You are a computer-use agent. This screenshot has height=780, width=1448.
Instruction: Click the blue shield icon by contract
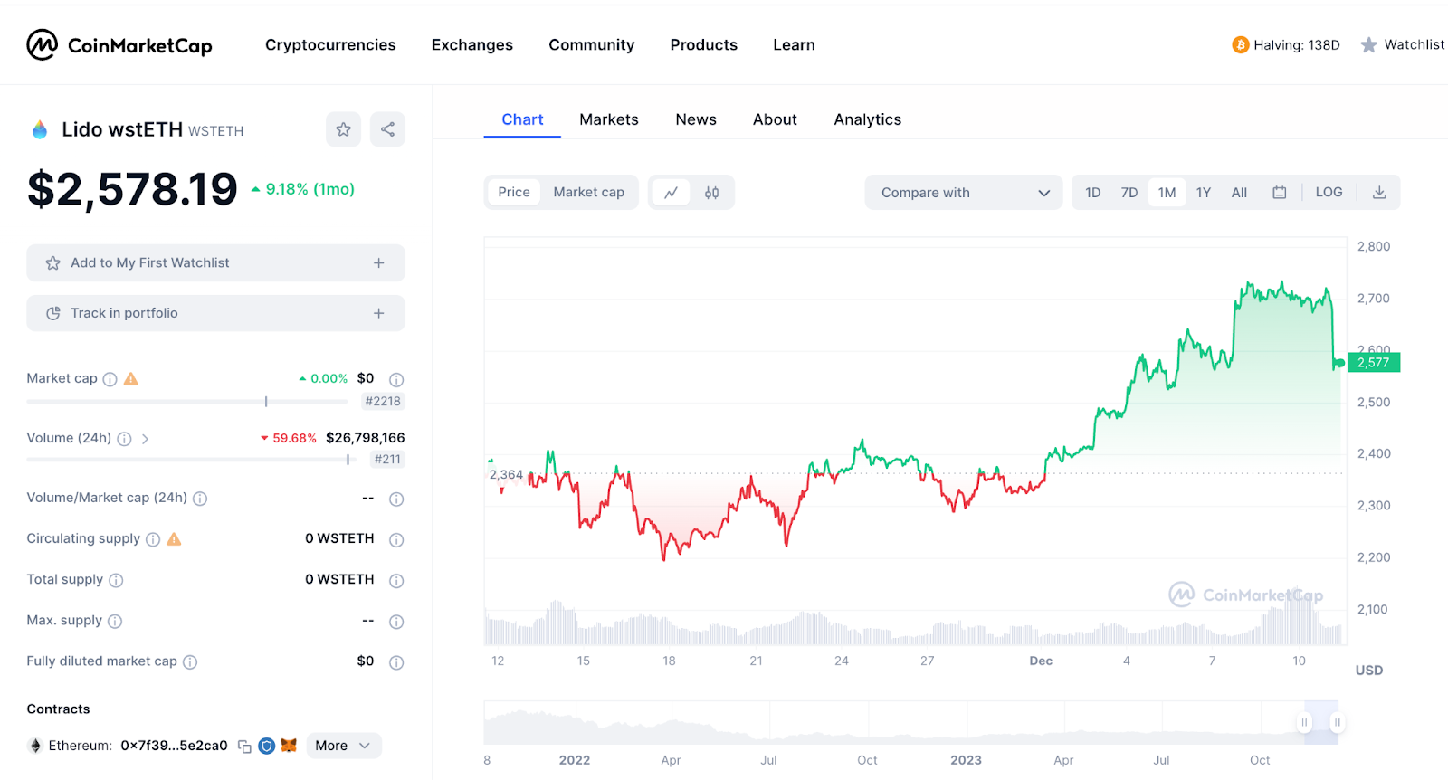pyautogui.click(x=266, y=746)
